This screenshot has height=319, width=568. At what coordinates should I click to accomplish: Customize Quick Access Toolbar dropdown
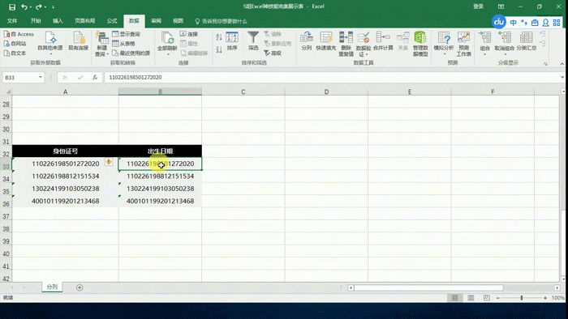[53, 6]
